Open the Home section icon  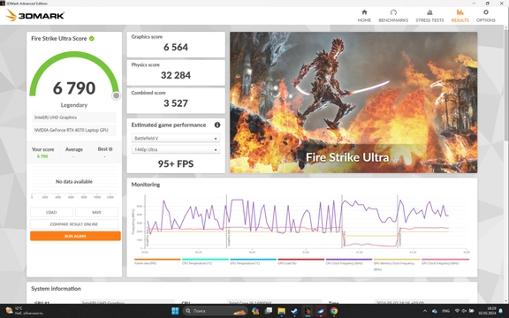pyautogui.click(x=364, y=12)
